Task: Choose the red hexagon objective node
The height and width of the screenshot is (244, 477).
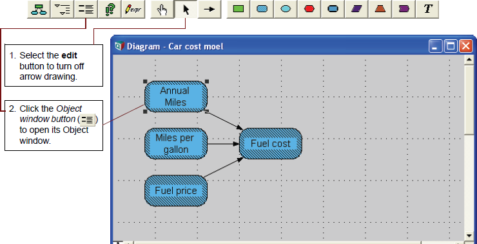Action: pos(309,10)
